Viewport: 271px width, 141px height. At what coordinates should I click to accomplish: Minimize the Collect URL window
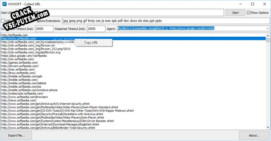coord(241,4)
